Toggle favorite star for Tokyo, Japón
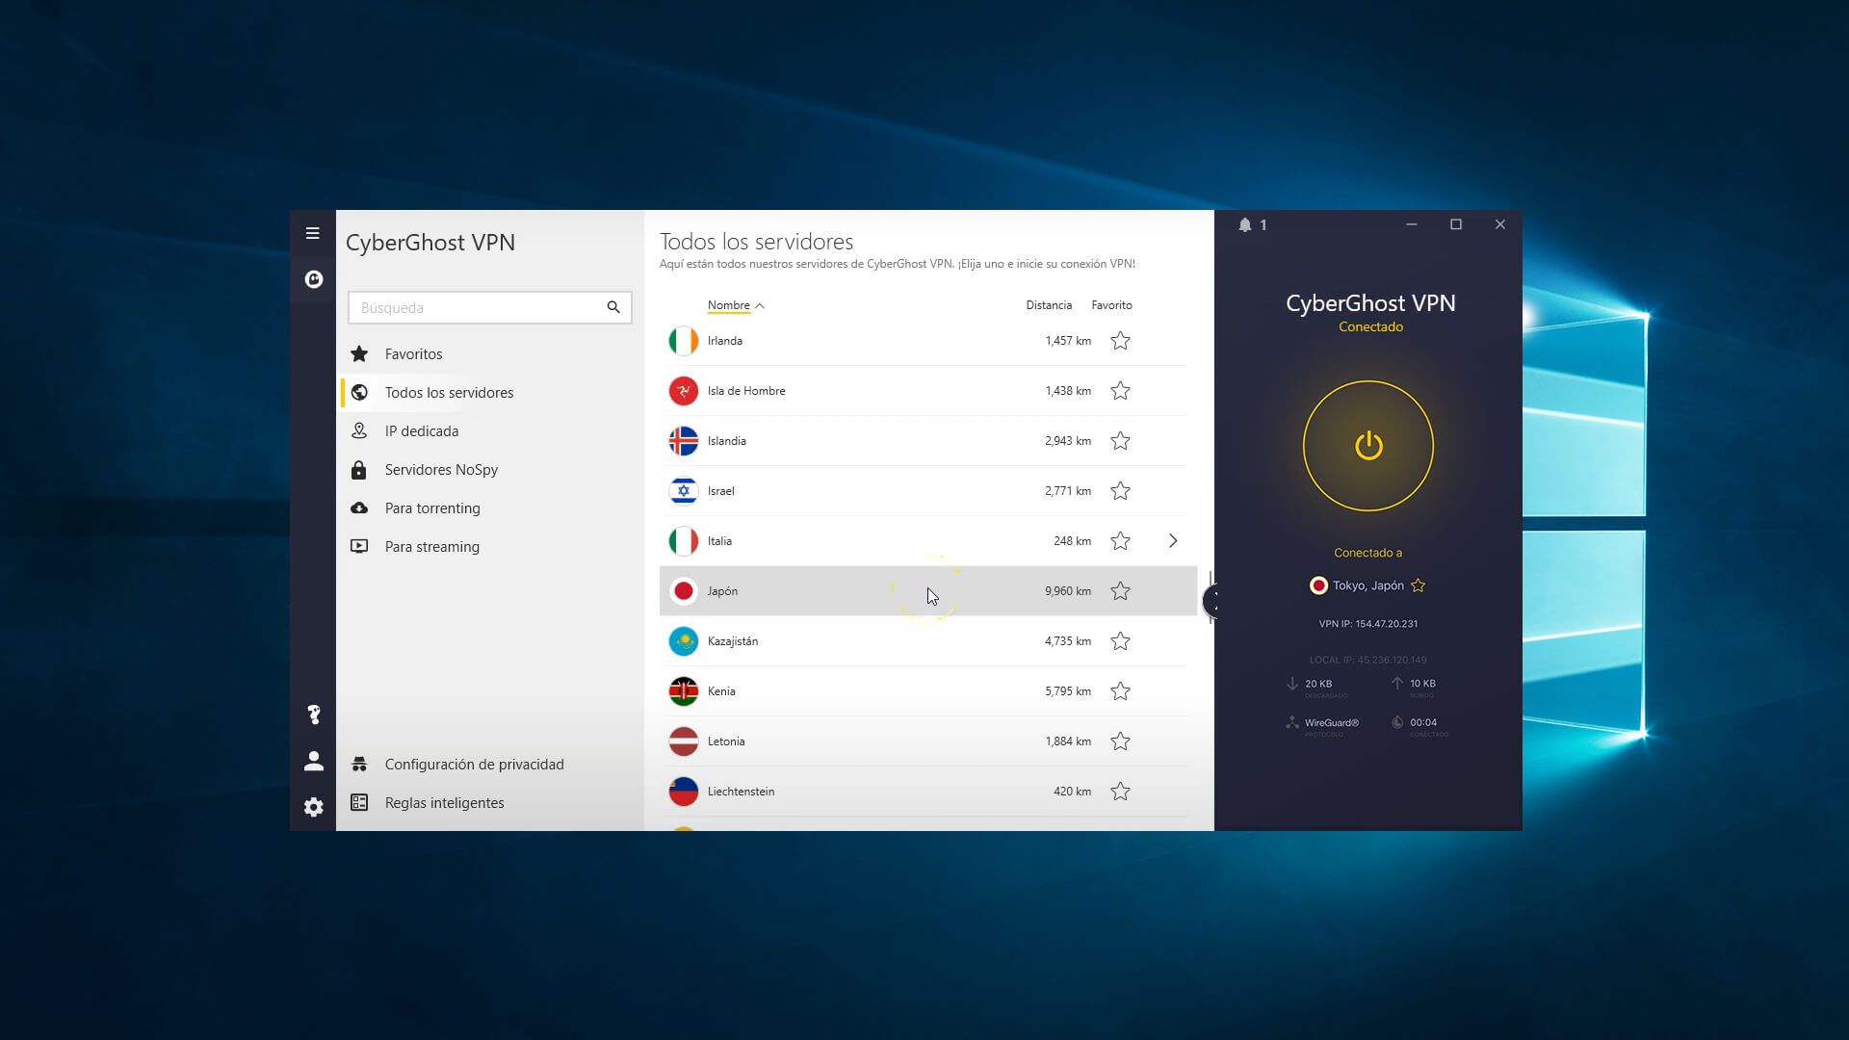 tap(1418, 585)
